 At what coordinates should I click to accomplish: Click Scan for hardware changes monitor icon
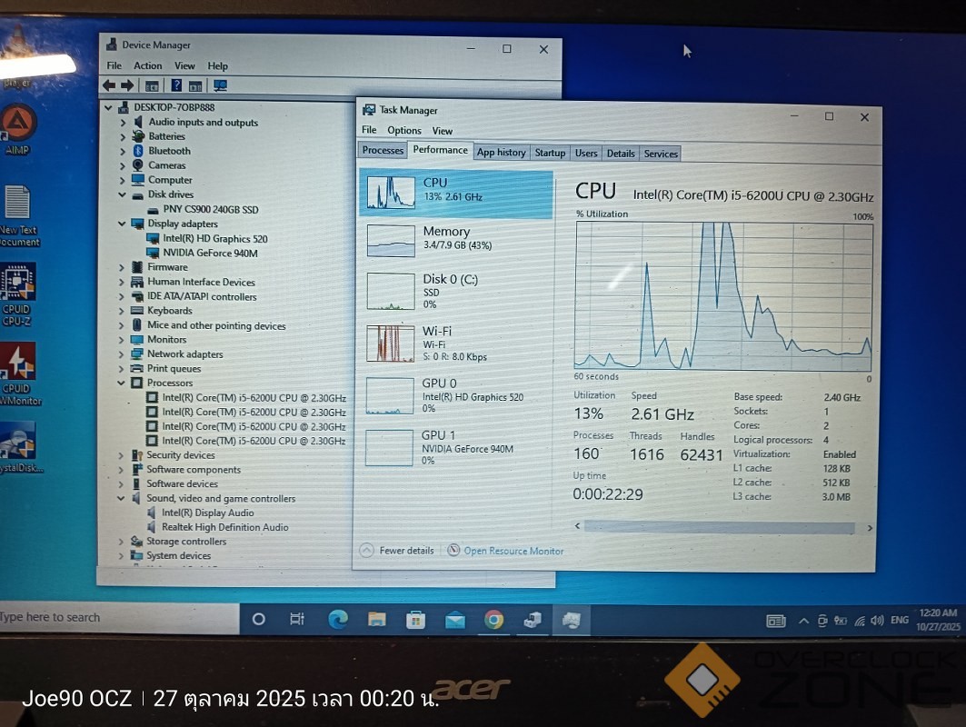(220, 85)
